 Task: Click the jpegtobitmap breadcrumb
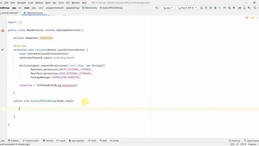[73, 8]
